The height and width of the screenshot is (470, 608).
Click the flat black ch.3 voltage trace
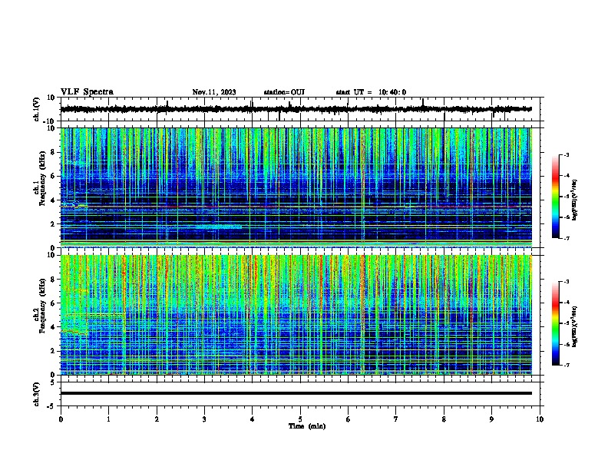coord(296,393)
